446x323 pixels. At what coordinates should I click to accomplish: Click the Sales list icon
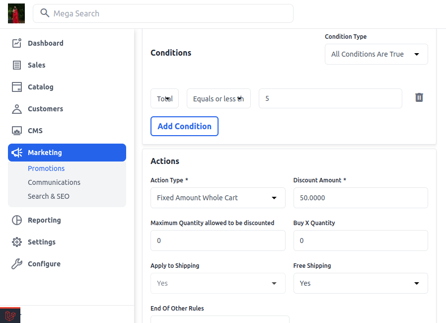point(17,65)
